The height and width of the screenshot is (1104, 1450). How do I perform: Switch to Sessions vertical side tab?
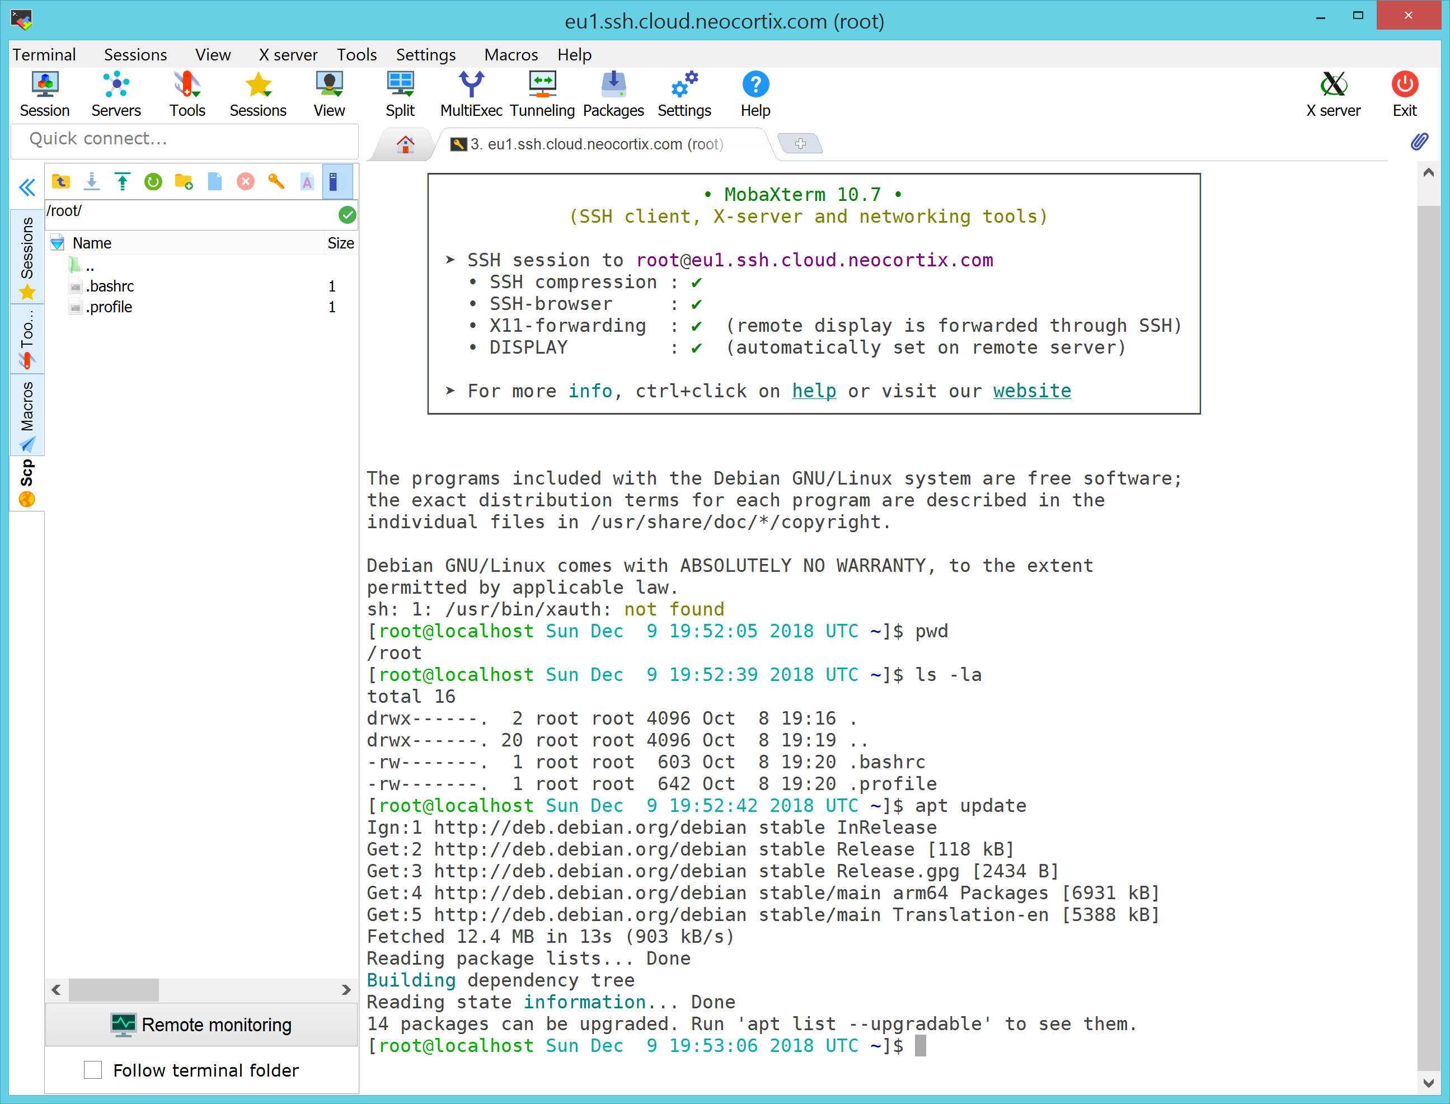tap(27, 256)
